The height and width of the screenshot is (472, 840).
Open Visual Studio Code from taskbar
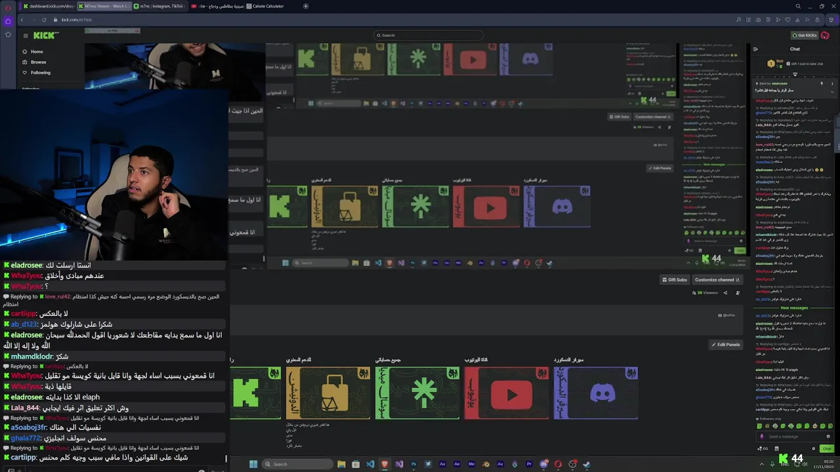370,464
